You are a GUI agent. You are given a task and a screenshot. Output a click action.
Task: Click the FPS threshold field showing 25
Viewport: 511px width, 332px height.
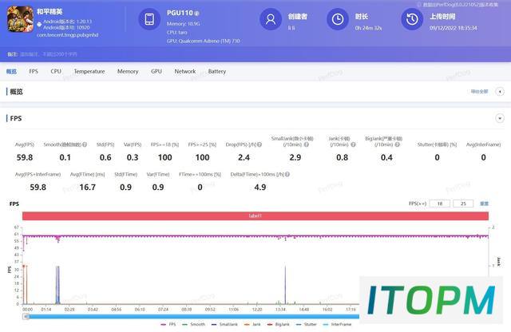point(463,204)
